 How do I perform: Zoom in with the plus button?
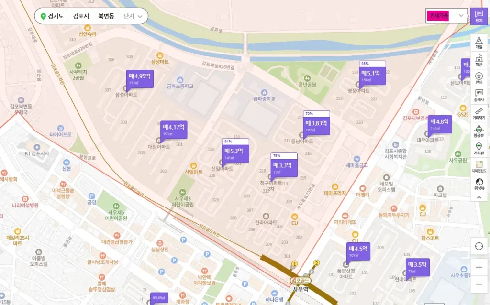pyautogui.click(x=479, y=267)
